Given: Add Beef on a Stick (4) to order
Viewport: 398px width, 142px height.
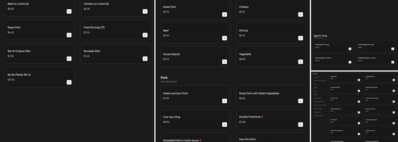Looking at the screenshot, I should point(69,11).
